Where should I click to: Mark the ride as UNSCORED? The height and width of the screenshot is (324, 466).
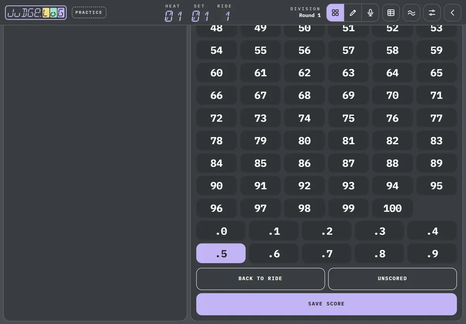point(392,279)
